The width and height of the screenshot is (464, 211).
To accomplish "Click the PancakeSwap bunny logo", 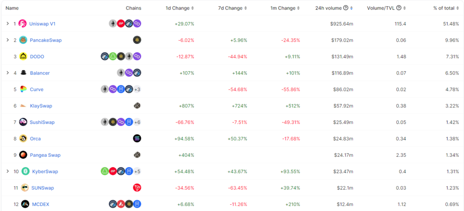I will click(23, 40).
